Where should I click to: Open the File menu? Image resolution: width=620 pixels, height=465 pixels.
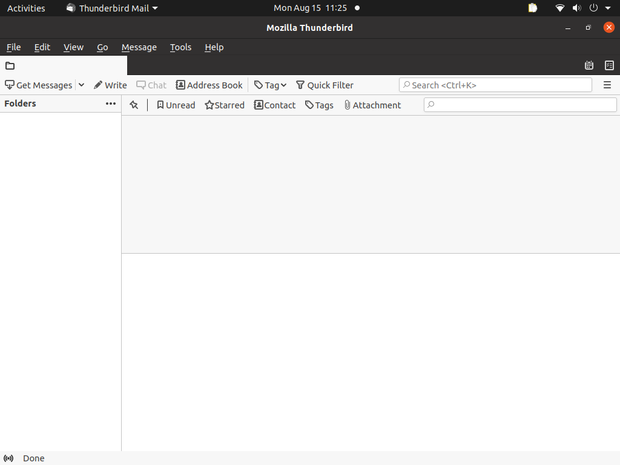click(x=14, y=47)
